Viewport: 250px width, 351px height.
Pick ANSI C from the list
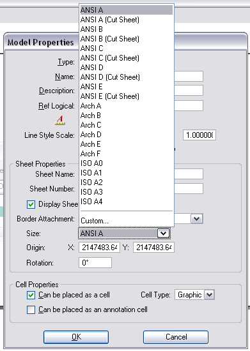coord(127,49)
